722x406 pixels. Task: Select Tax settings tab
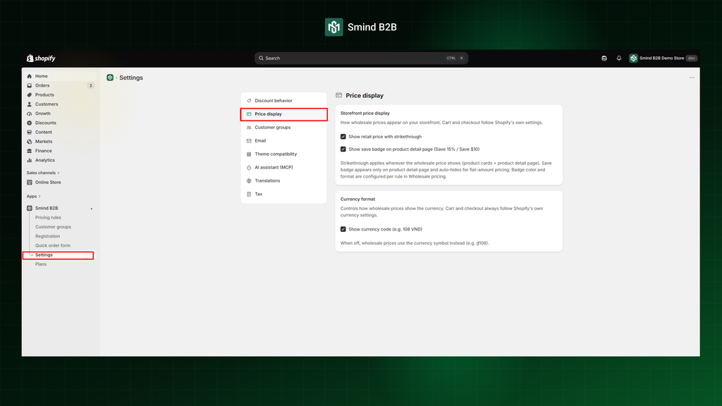click(283, 195)
